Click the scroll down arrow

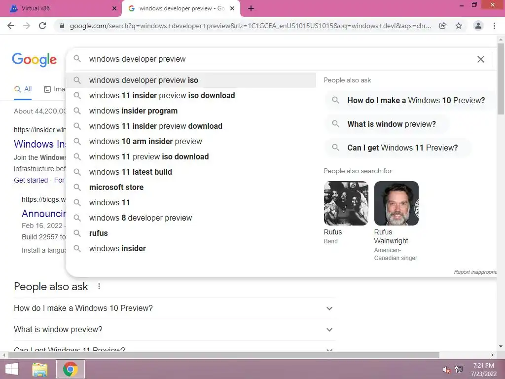[x=501, y=346]
